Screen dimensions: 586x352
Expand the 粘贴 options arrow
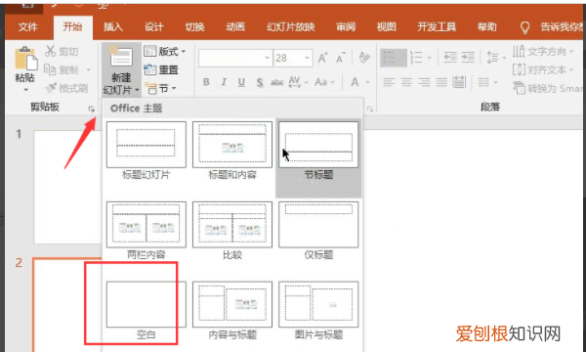pyautogui.click(x=25, y=90)
